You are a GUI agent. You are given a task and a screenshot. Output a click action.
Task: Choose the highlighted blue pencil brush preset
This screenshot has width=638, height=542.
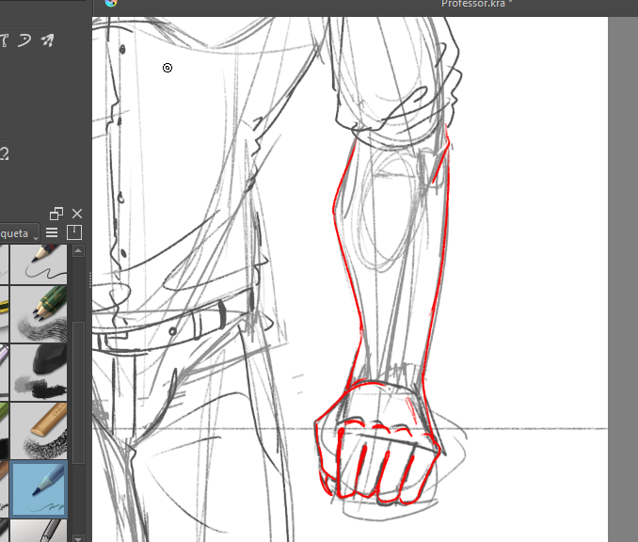39,488
